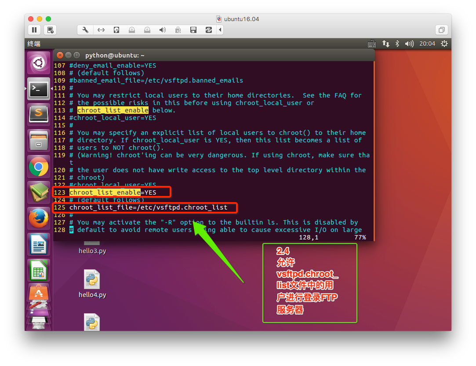Open Ubuntu Dash search button

click(39, 63)
